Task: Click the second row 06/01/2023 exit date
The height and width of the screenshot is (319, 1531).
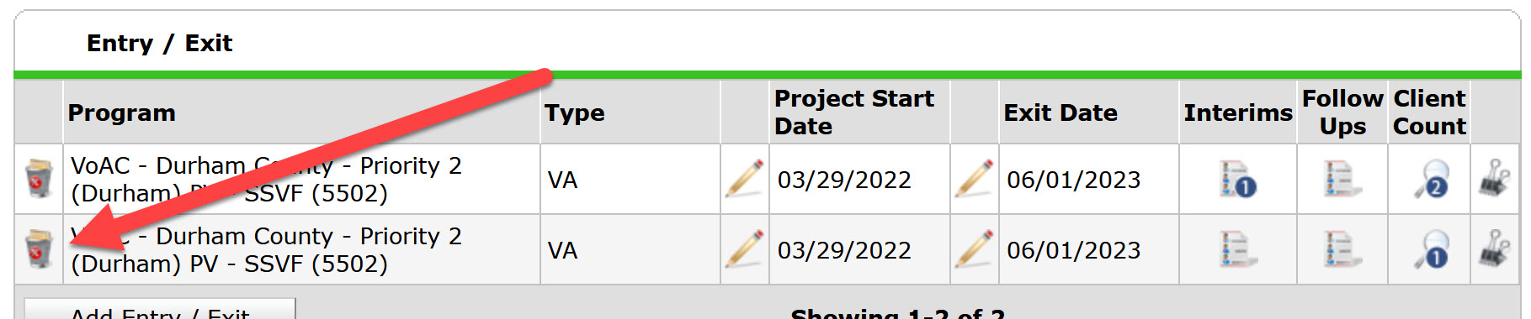Action: [1074, 250]
